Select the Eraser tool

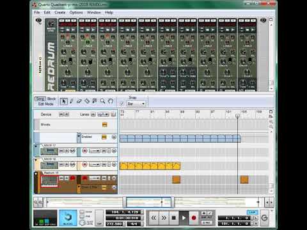coord(79,101)
